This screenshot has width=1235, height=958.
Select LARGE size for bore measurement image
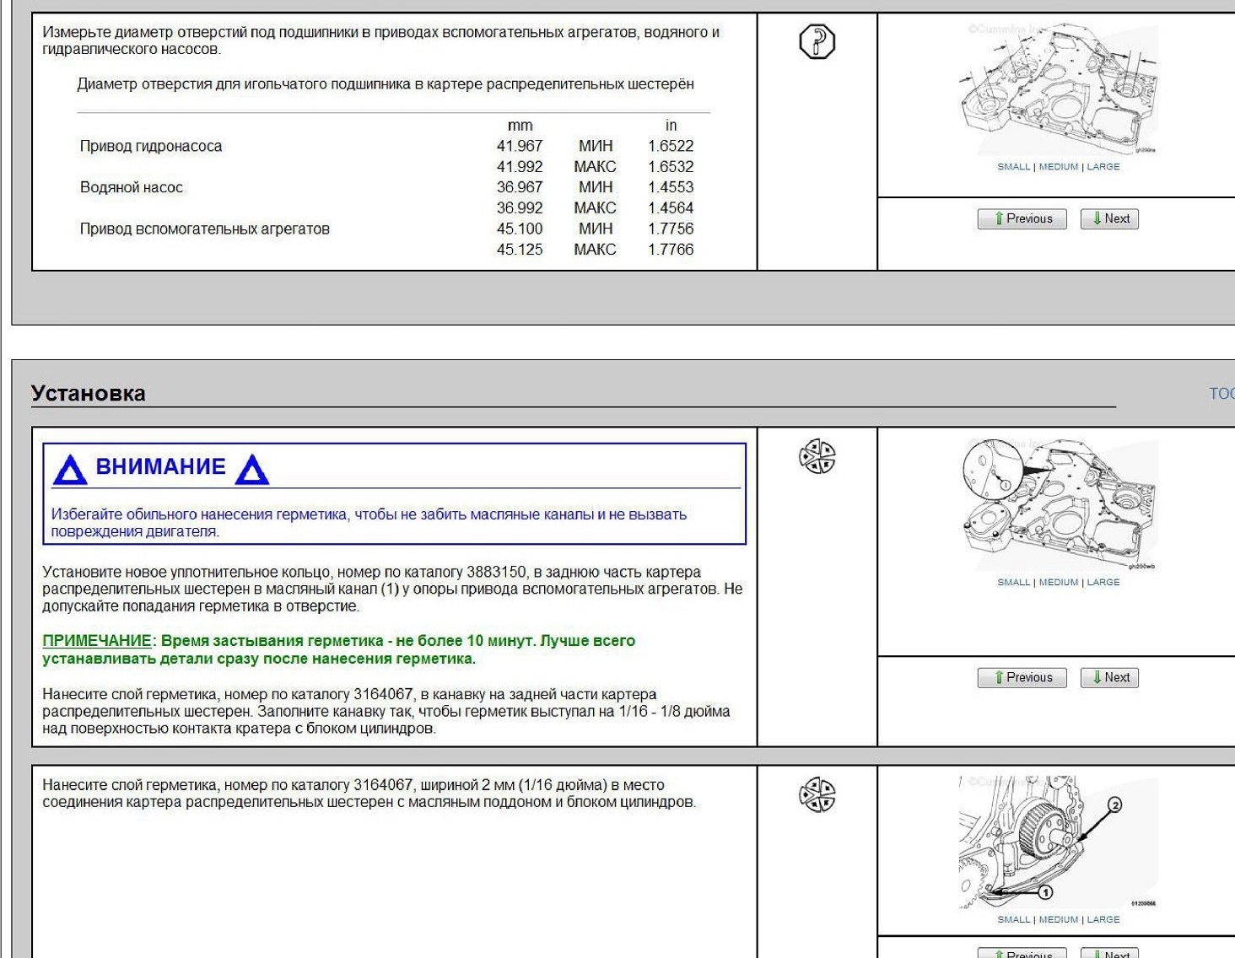pyautogui.click(x=1103, y=167)
